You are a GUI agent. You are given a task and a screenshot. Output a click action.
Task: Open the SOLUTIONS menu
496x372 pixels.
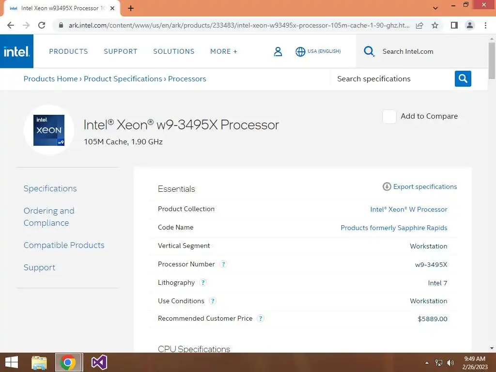pos(174,51)
